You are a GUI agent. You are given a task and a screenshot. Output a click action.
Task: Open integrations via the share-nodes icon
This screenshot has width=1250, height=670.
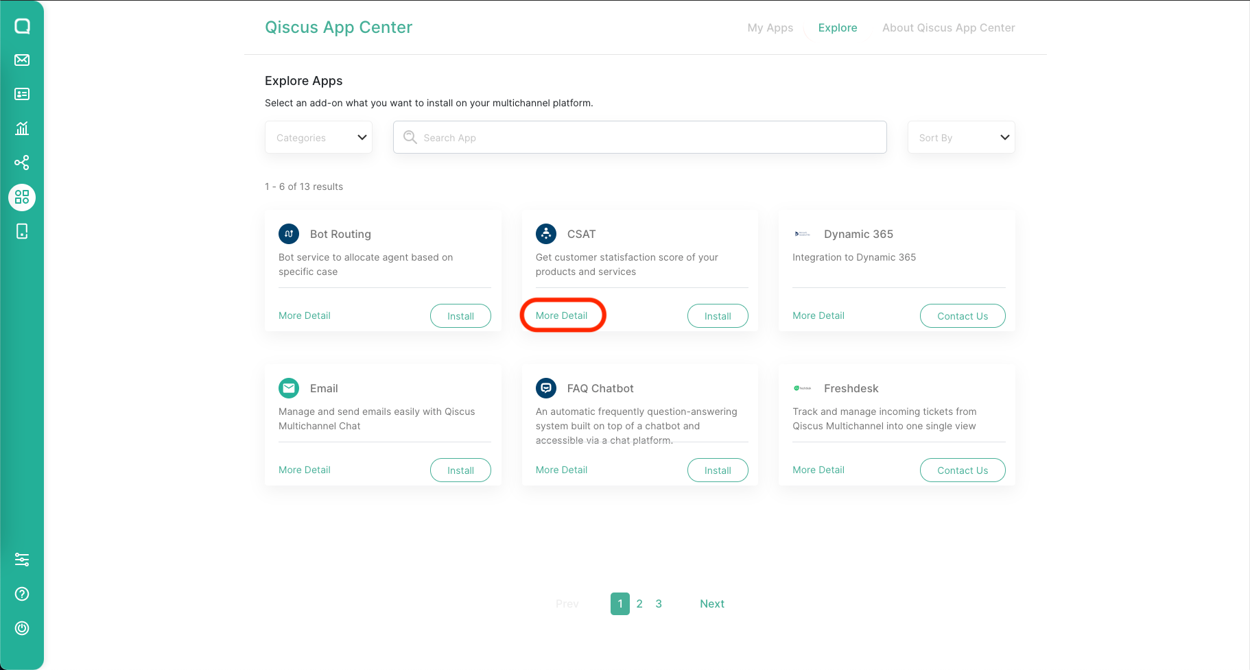click(22, 163)
